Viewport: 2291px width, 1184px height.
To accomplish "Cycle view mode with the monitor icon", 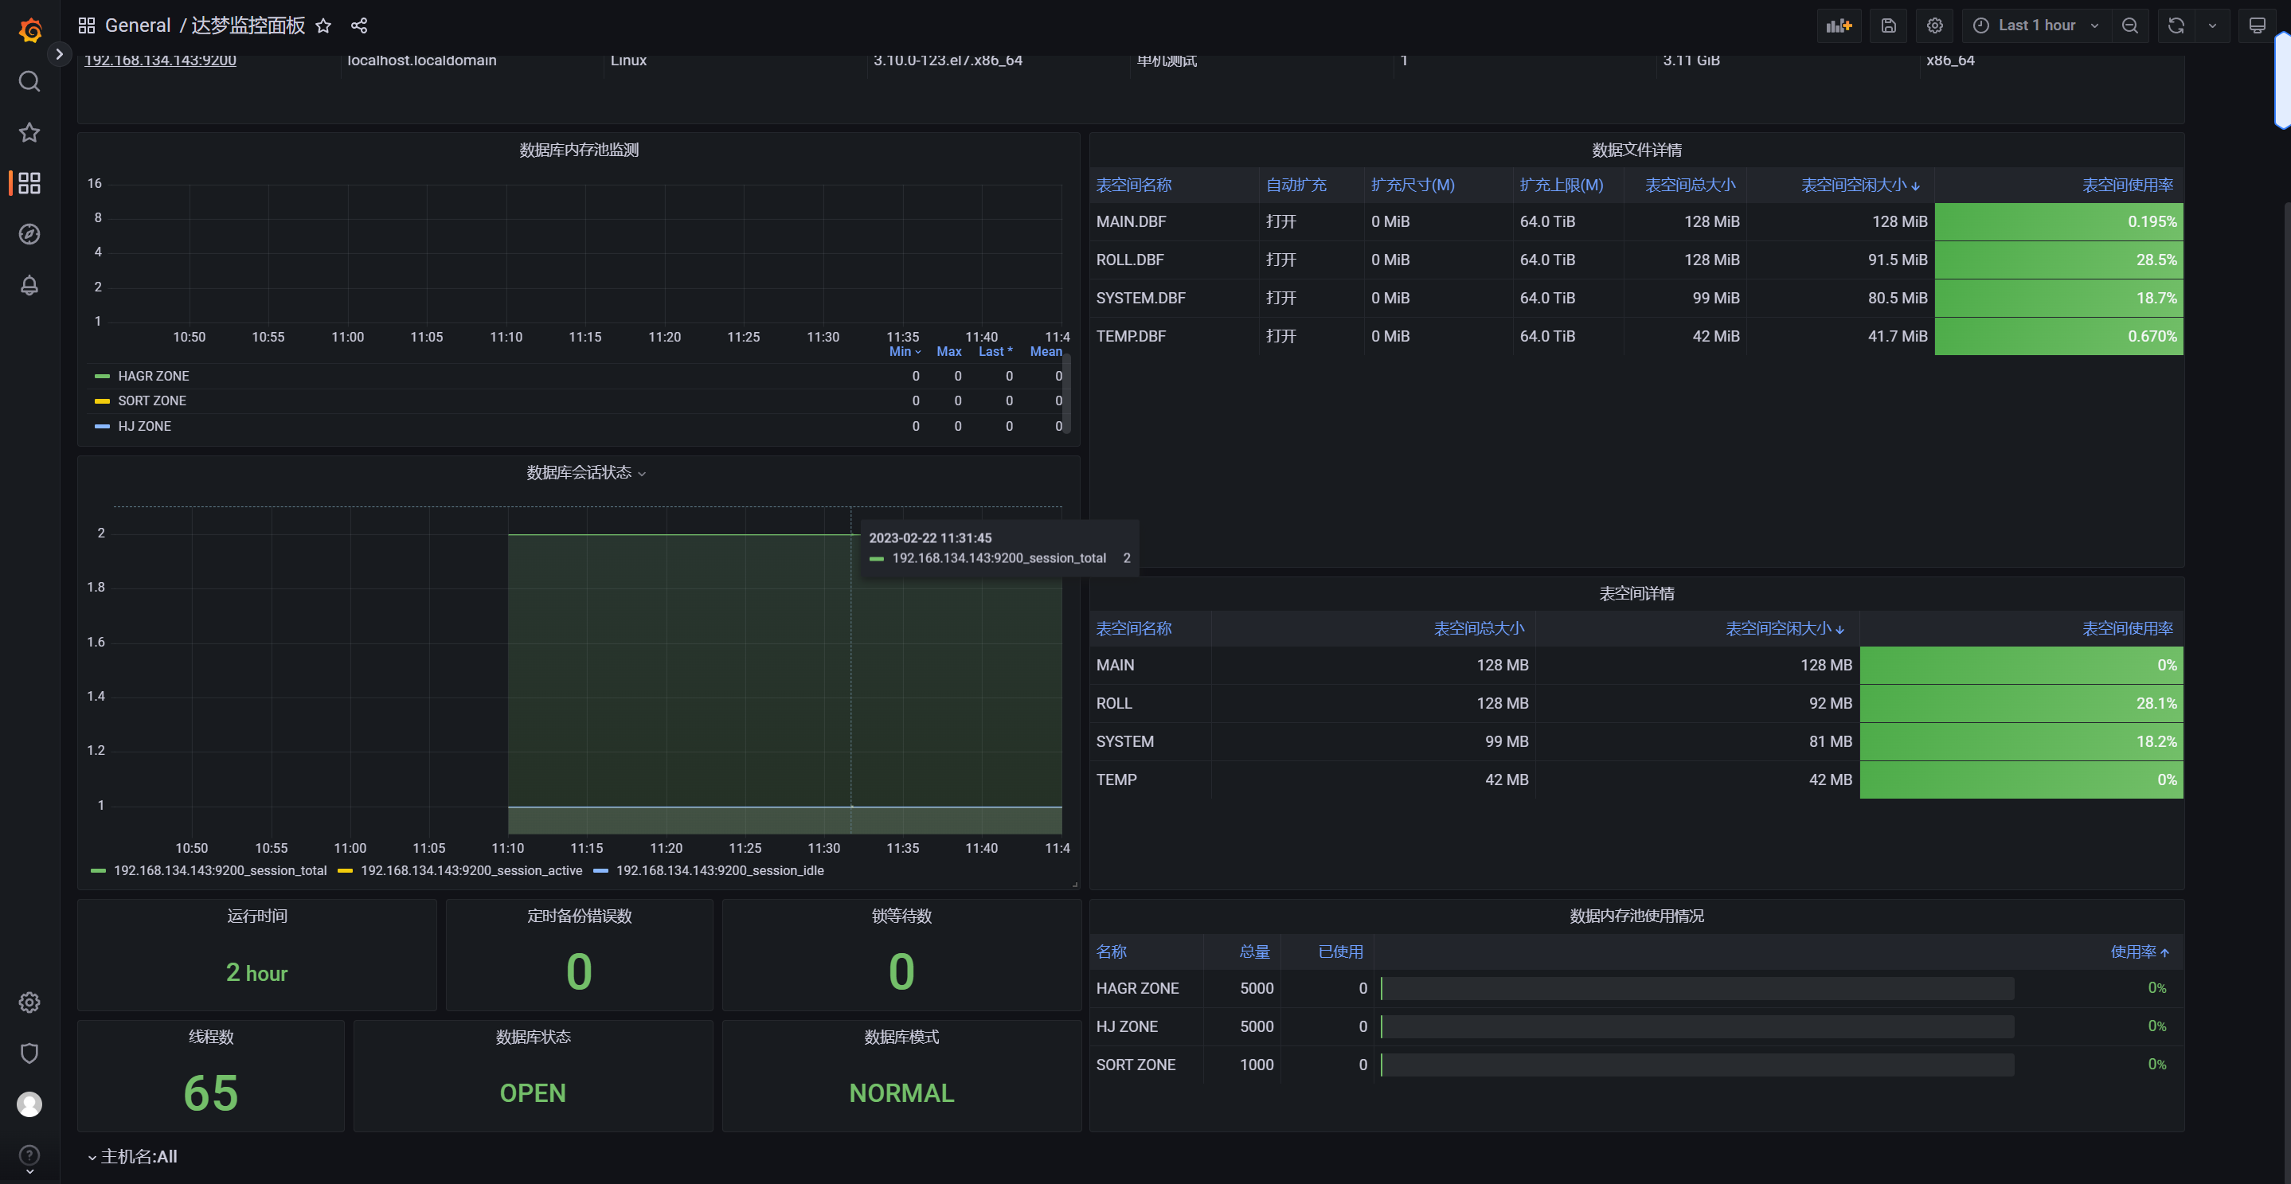I will (x=2258, y=25).
